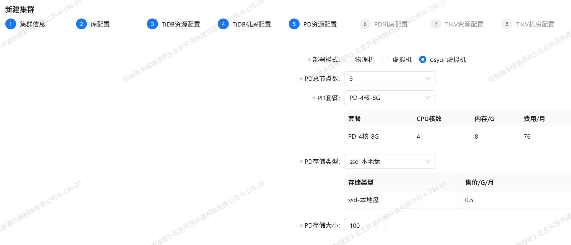
Task: Click step 4 circle icon TiDB机房配置
Action: point(223,24)
